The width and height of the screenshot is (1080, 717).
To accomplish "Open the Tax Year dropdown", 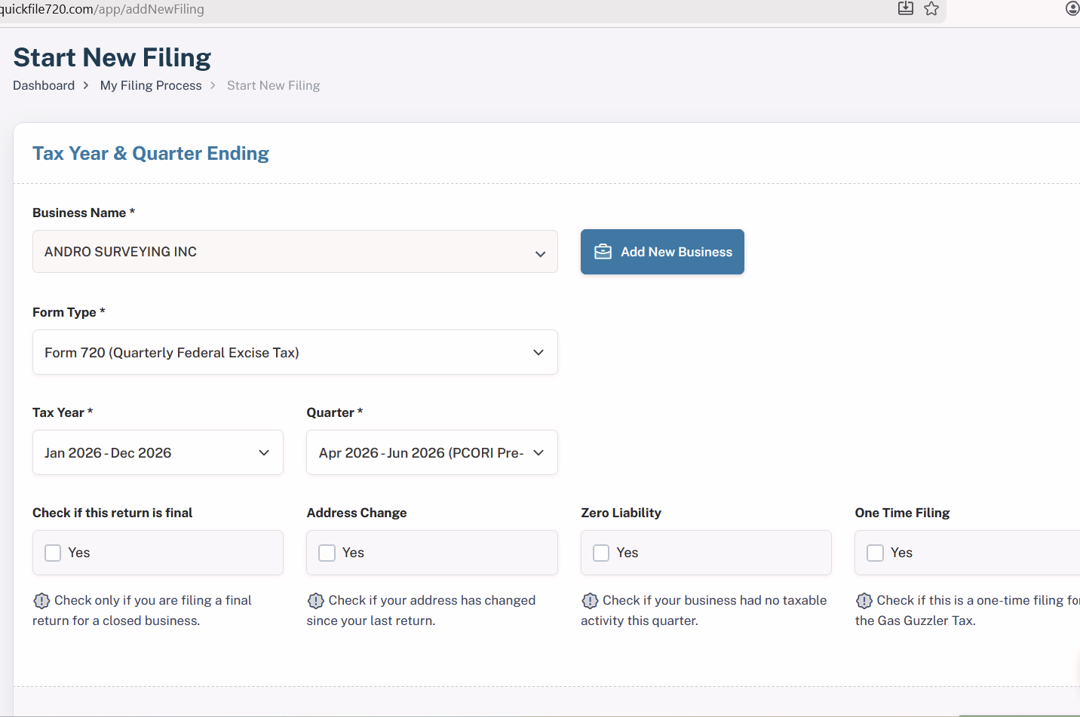I will [x=158, y=452].
